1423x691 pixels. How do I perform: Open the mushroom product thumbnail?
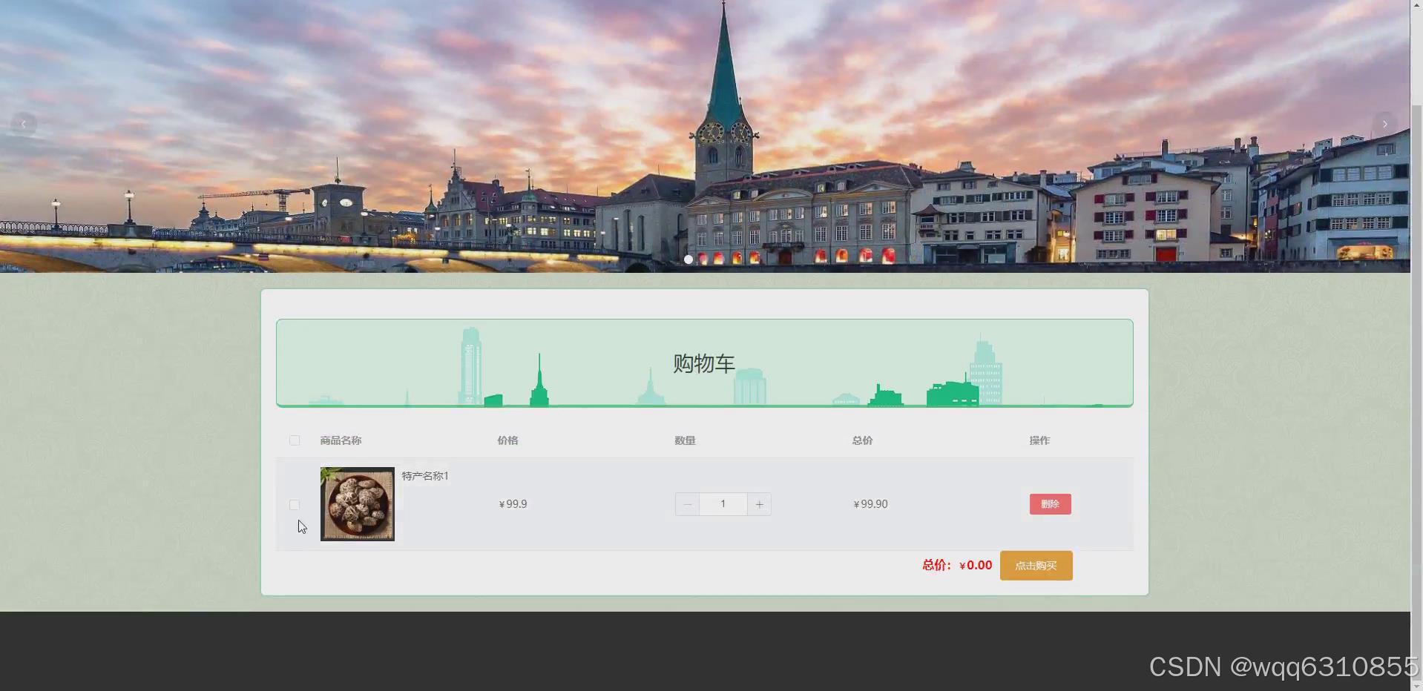tap(358, 504)
